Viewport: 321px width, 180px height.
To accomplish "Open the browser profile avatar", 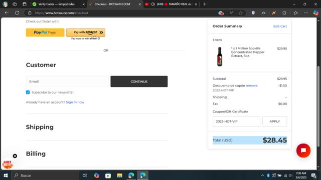I will point(5,4).
